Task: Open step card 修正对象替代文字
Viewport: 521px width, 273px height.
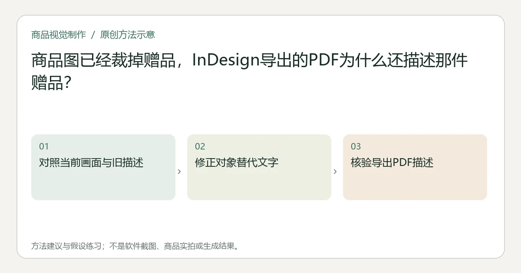Action: (x=259, y=167)
